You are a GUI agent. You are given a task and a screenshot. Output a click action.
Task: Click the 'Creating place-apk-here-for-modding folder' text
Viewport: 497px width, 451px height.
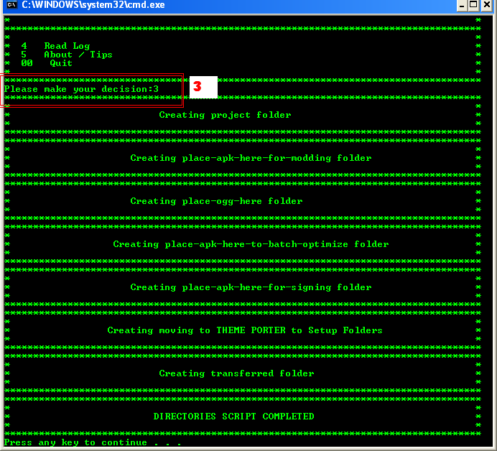(x=251, y=158)
